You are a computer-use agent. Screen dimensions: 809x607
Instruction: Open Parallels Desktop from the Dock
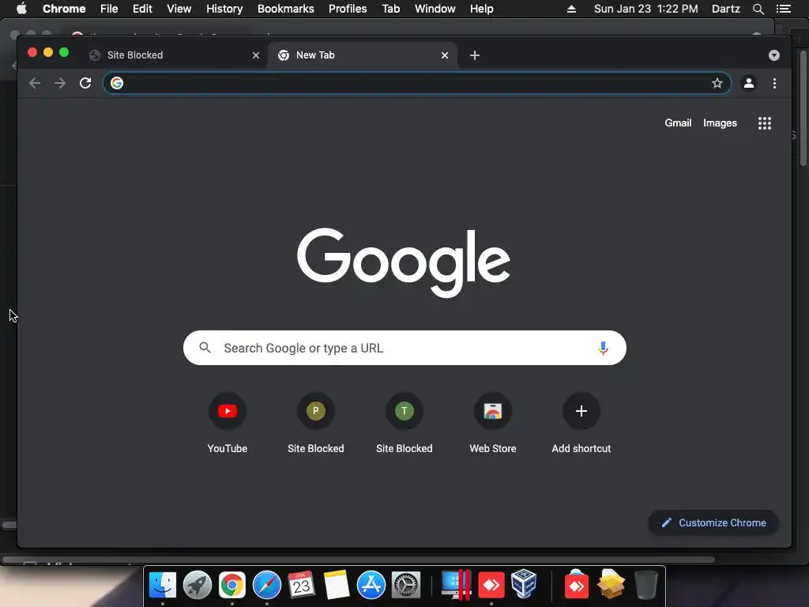(456, 585)
